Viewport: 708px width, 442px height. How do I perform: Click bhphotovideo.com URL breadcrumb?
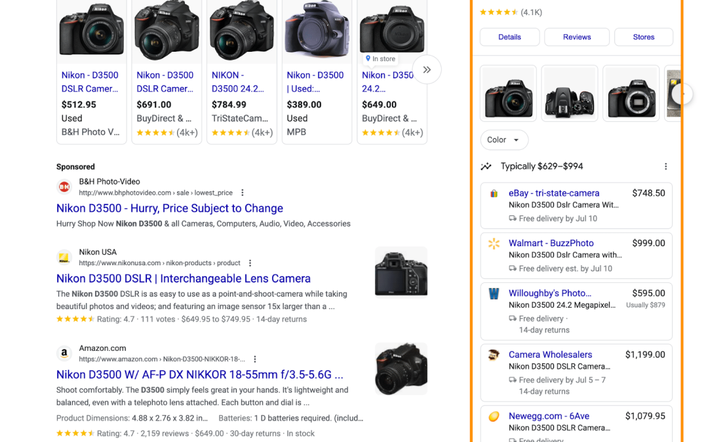[x=156, y=193]
